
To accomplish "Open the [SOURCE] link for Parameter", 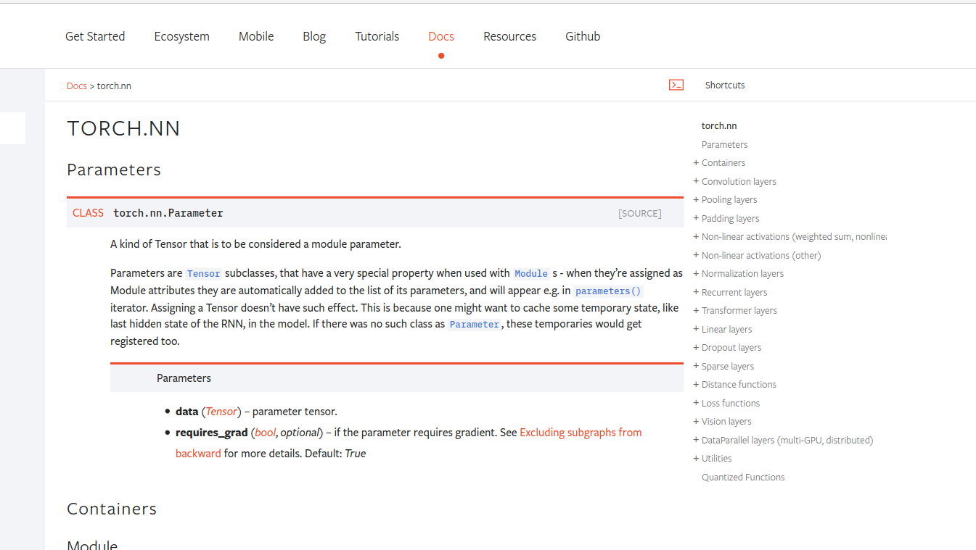I will pos(639,213).
